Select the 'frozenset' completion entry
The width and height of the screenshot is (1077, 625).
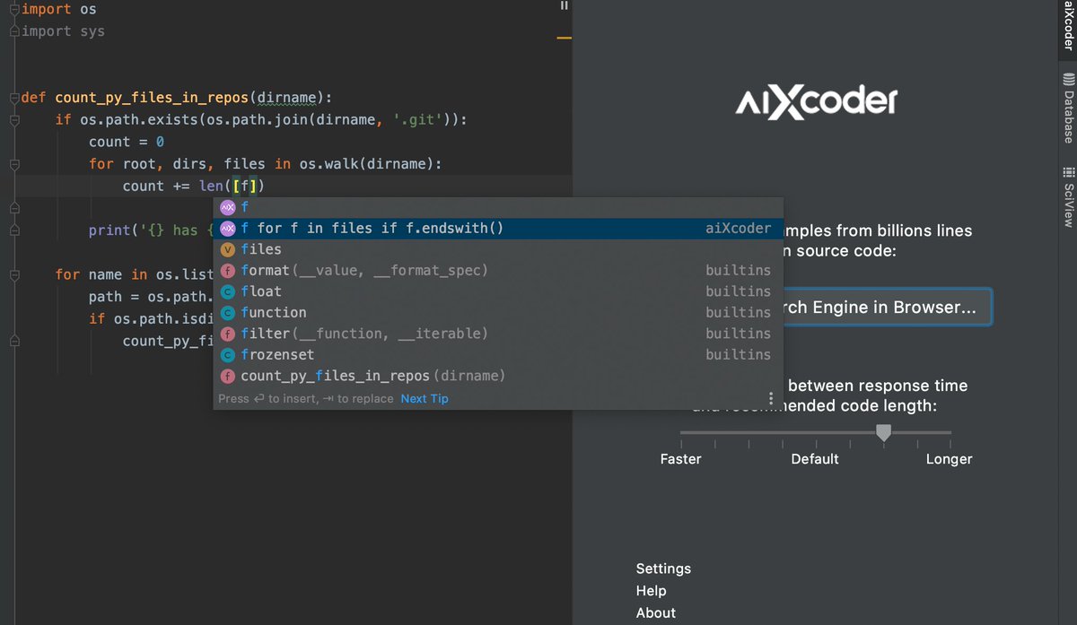[498, 354]
